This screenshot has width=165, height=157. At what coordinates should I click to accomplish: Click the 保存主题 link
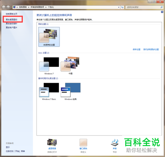click(137, 49)
